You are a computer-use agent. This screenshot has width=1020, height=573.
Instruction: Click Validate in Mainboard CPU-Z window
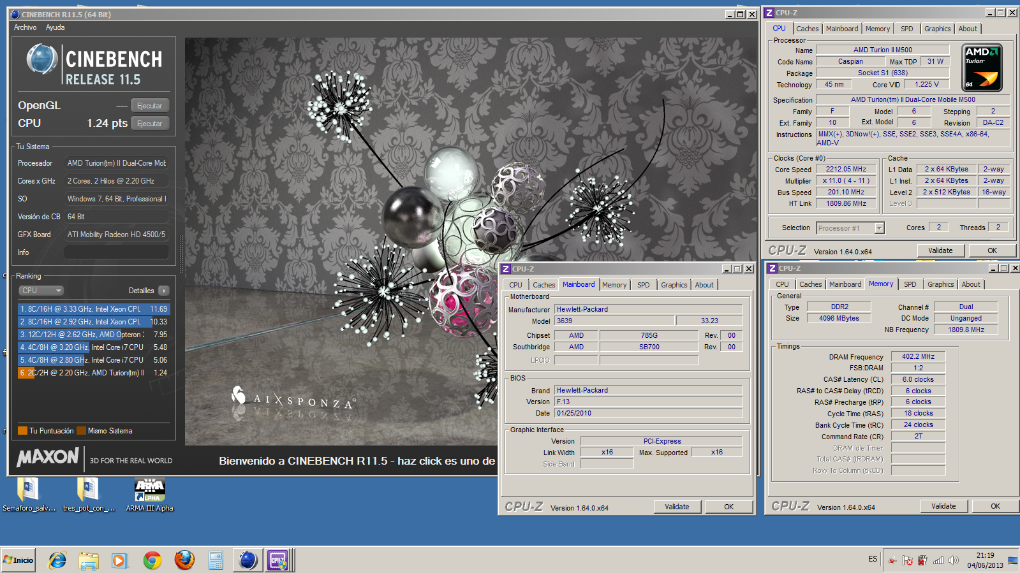point(677,507)
